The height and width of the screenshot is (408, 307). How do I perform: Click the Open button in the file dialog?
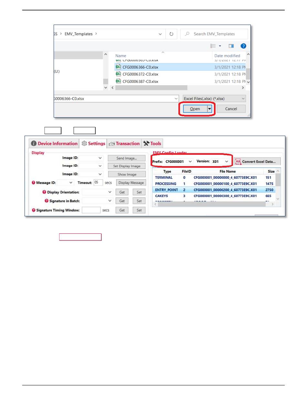click(195, 109)
